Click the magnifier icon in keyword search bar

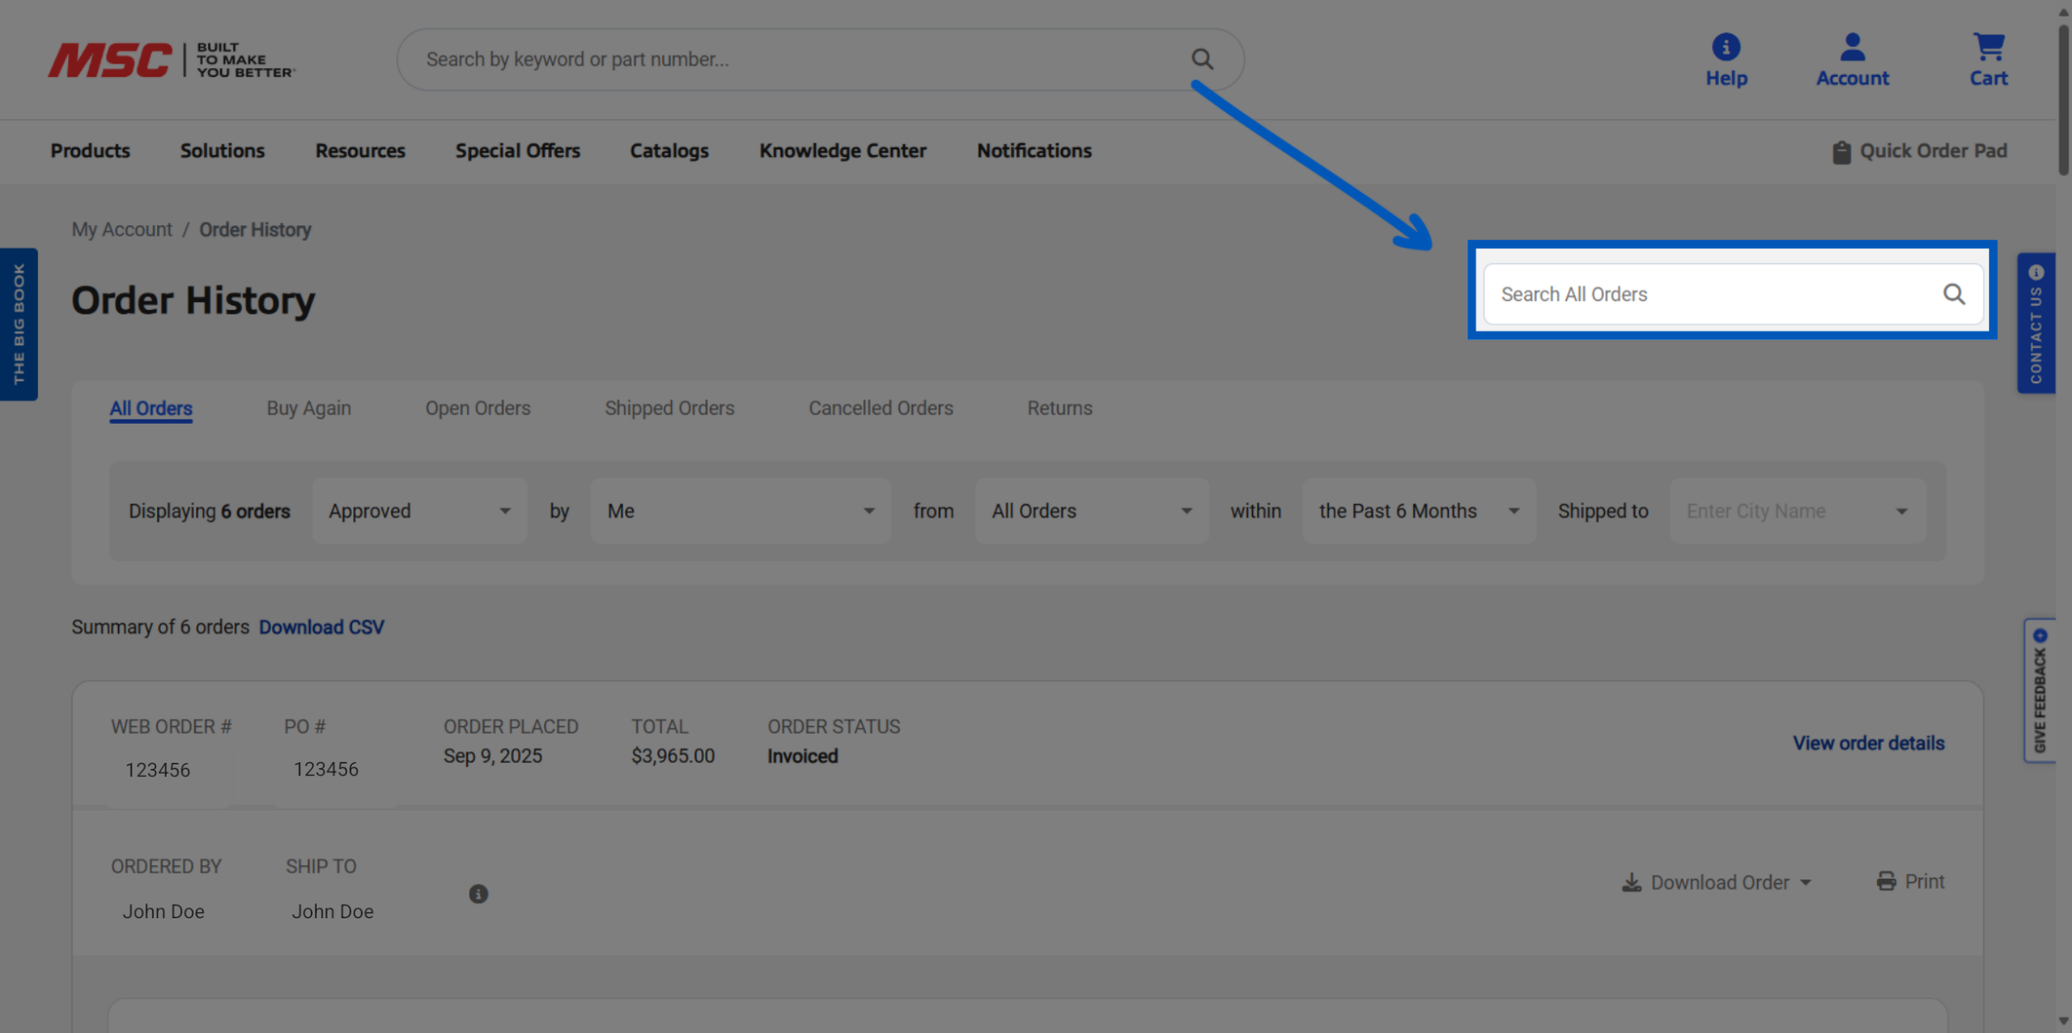pos(1202,59)
